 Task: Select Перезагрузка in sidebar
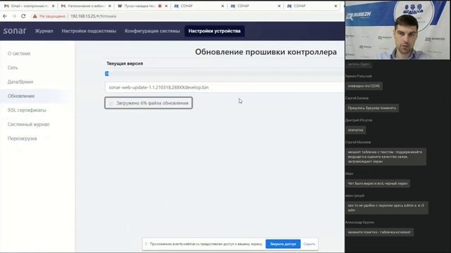pos(22,138)
